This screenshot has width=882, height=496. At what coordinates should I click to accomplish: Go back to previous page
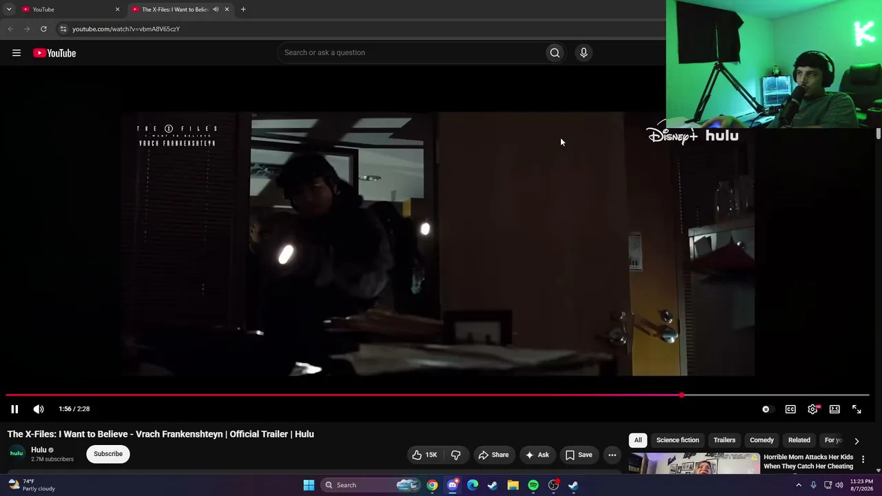pos(10,29)
